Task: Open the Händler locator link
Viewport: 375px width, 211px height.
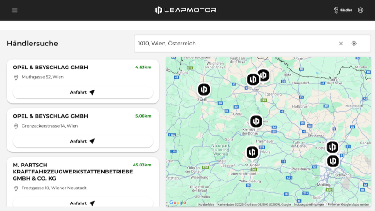Action: 343,10
